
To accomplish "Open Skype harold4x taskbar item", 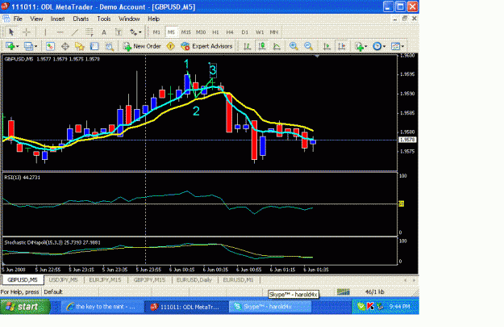I will [270, 307].
